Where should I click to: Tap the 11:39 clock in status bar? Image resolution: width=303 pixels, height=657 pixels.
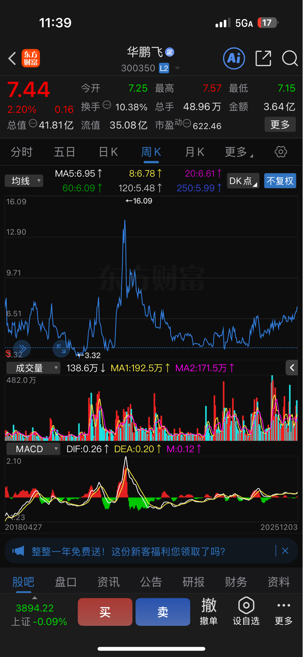point(55,23)
